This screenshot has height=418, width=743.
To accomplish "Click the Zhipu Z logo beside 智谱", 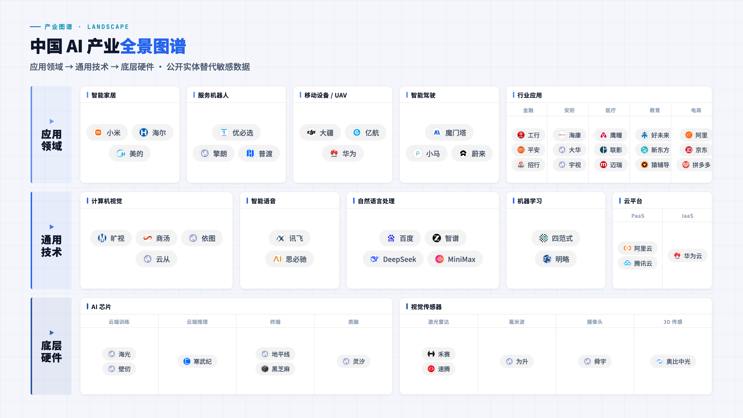I will [x=437, y=238].
